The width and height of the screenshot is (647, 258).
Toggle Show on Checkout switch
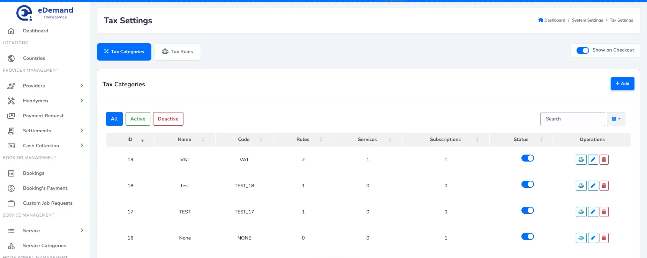(582, 50)
